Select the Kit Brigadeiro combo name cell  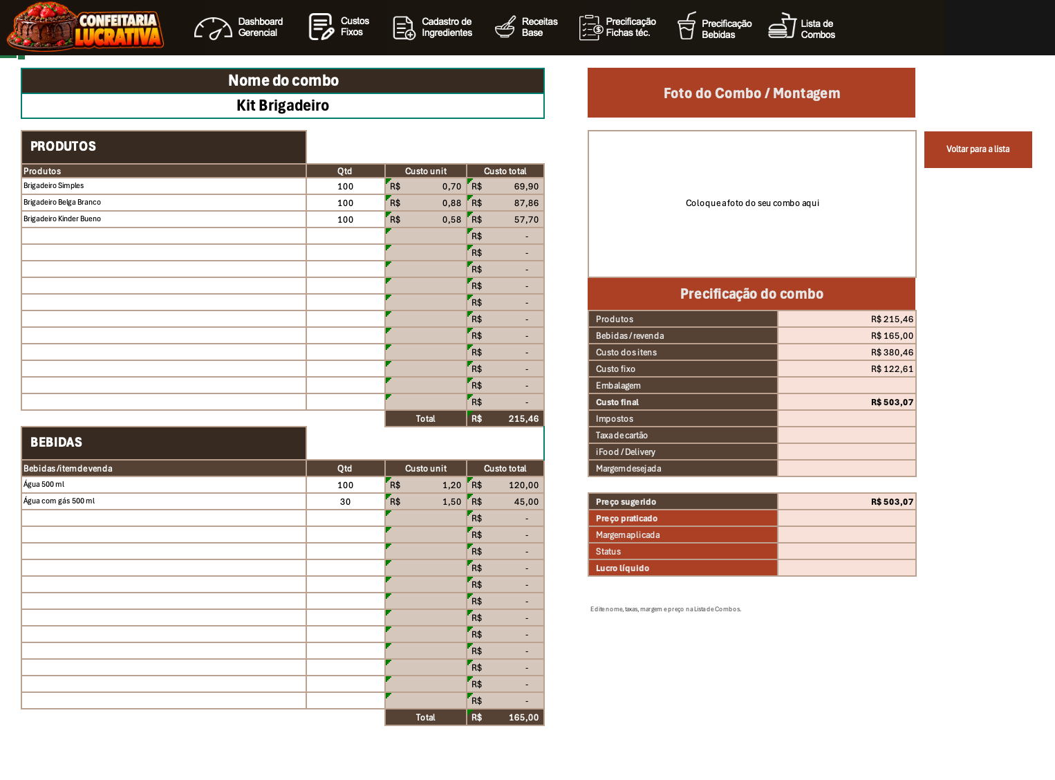(x=283, y=106)
